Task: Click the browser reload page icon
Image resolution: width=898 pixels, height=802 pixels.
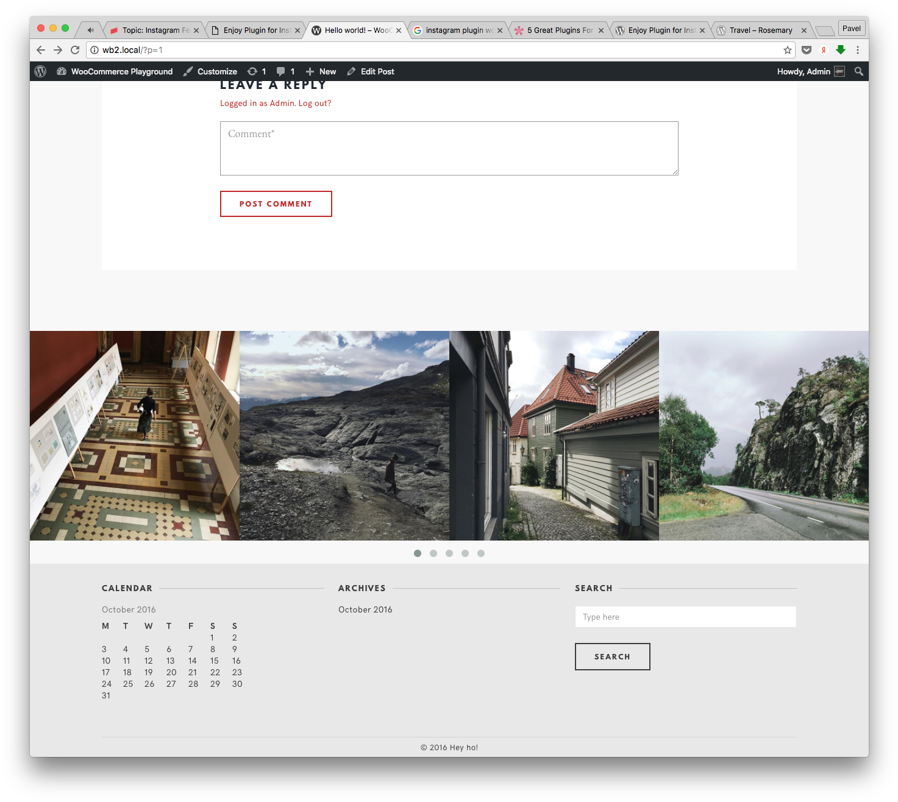Action: pos(75,50)
